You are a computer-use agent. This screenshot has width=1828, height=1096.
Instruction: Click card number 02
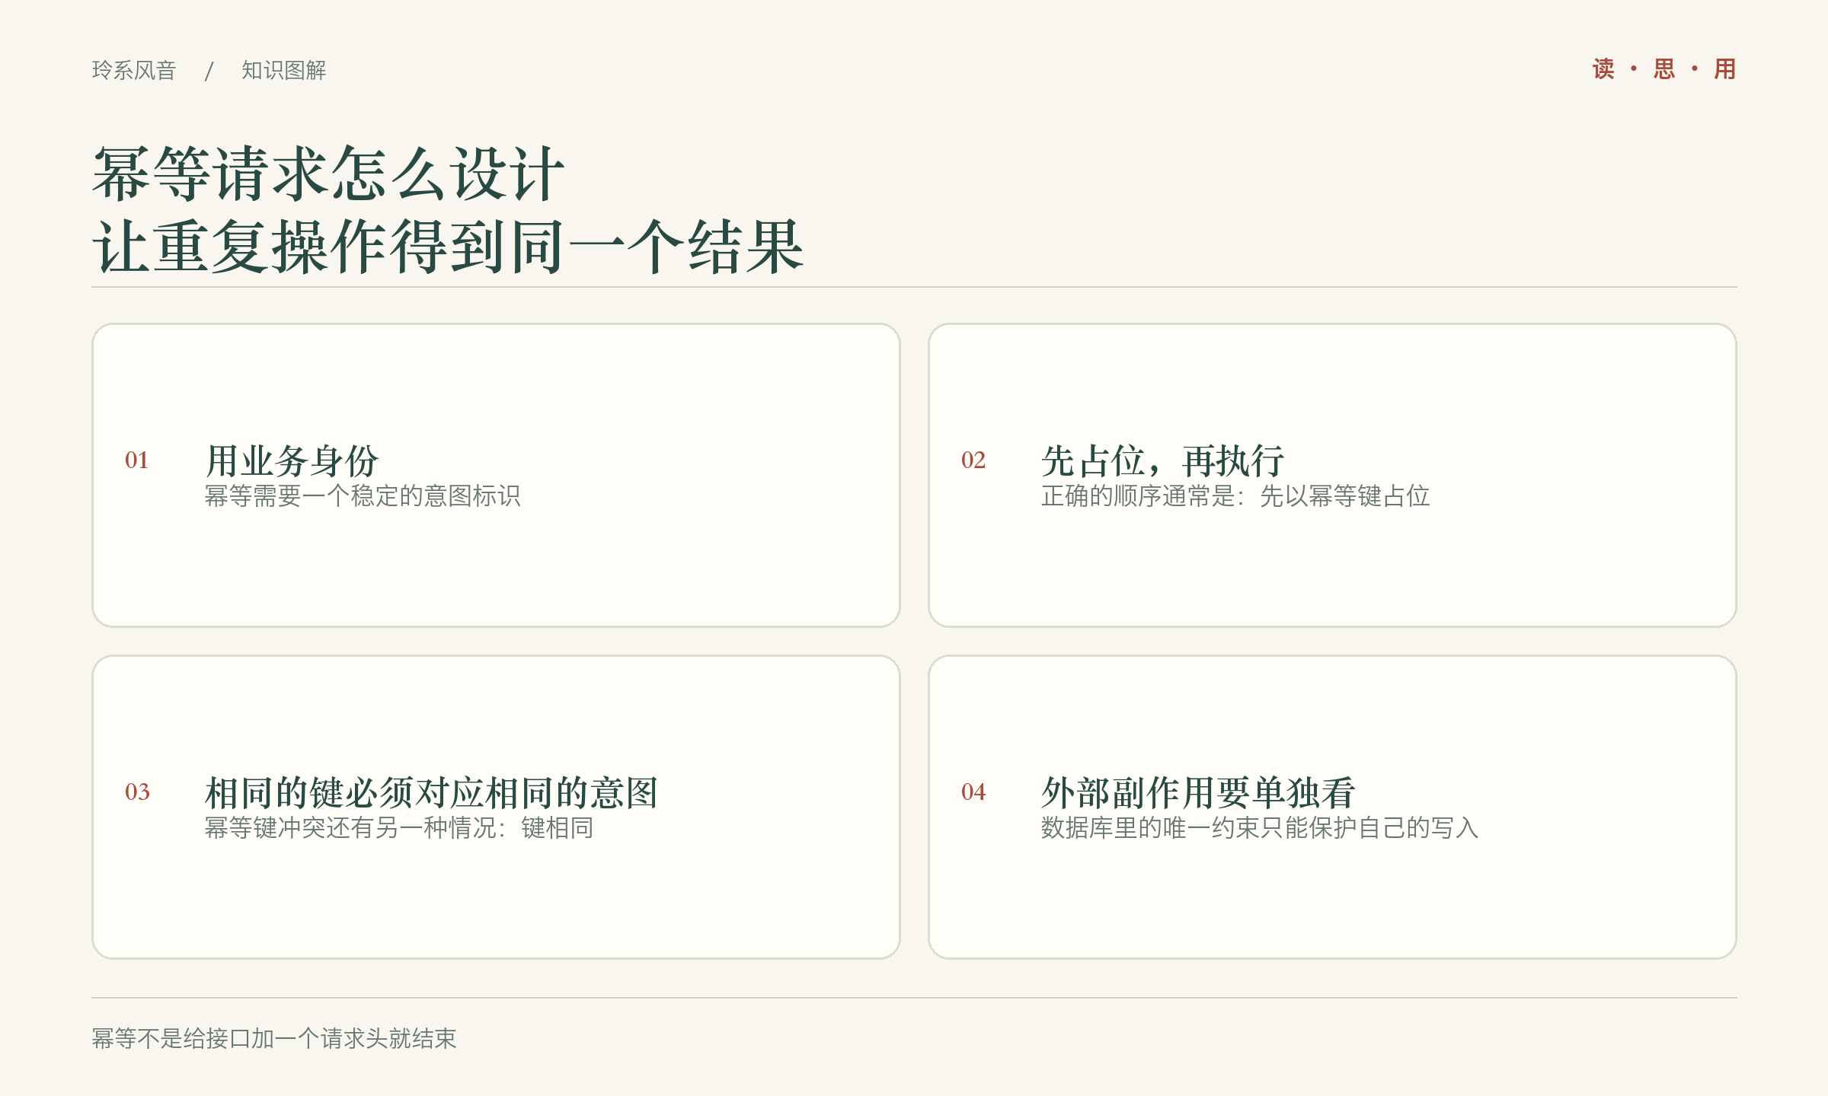click(x=973, y=460)
